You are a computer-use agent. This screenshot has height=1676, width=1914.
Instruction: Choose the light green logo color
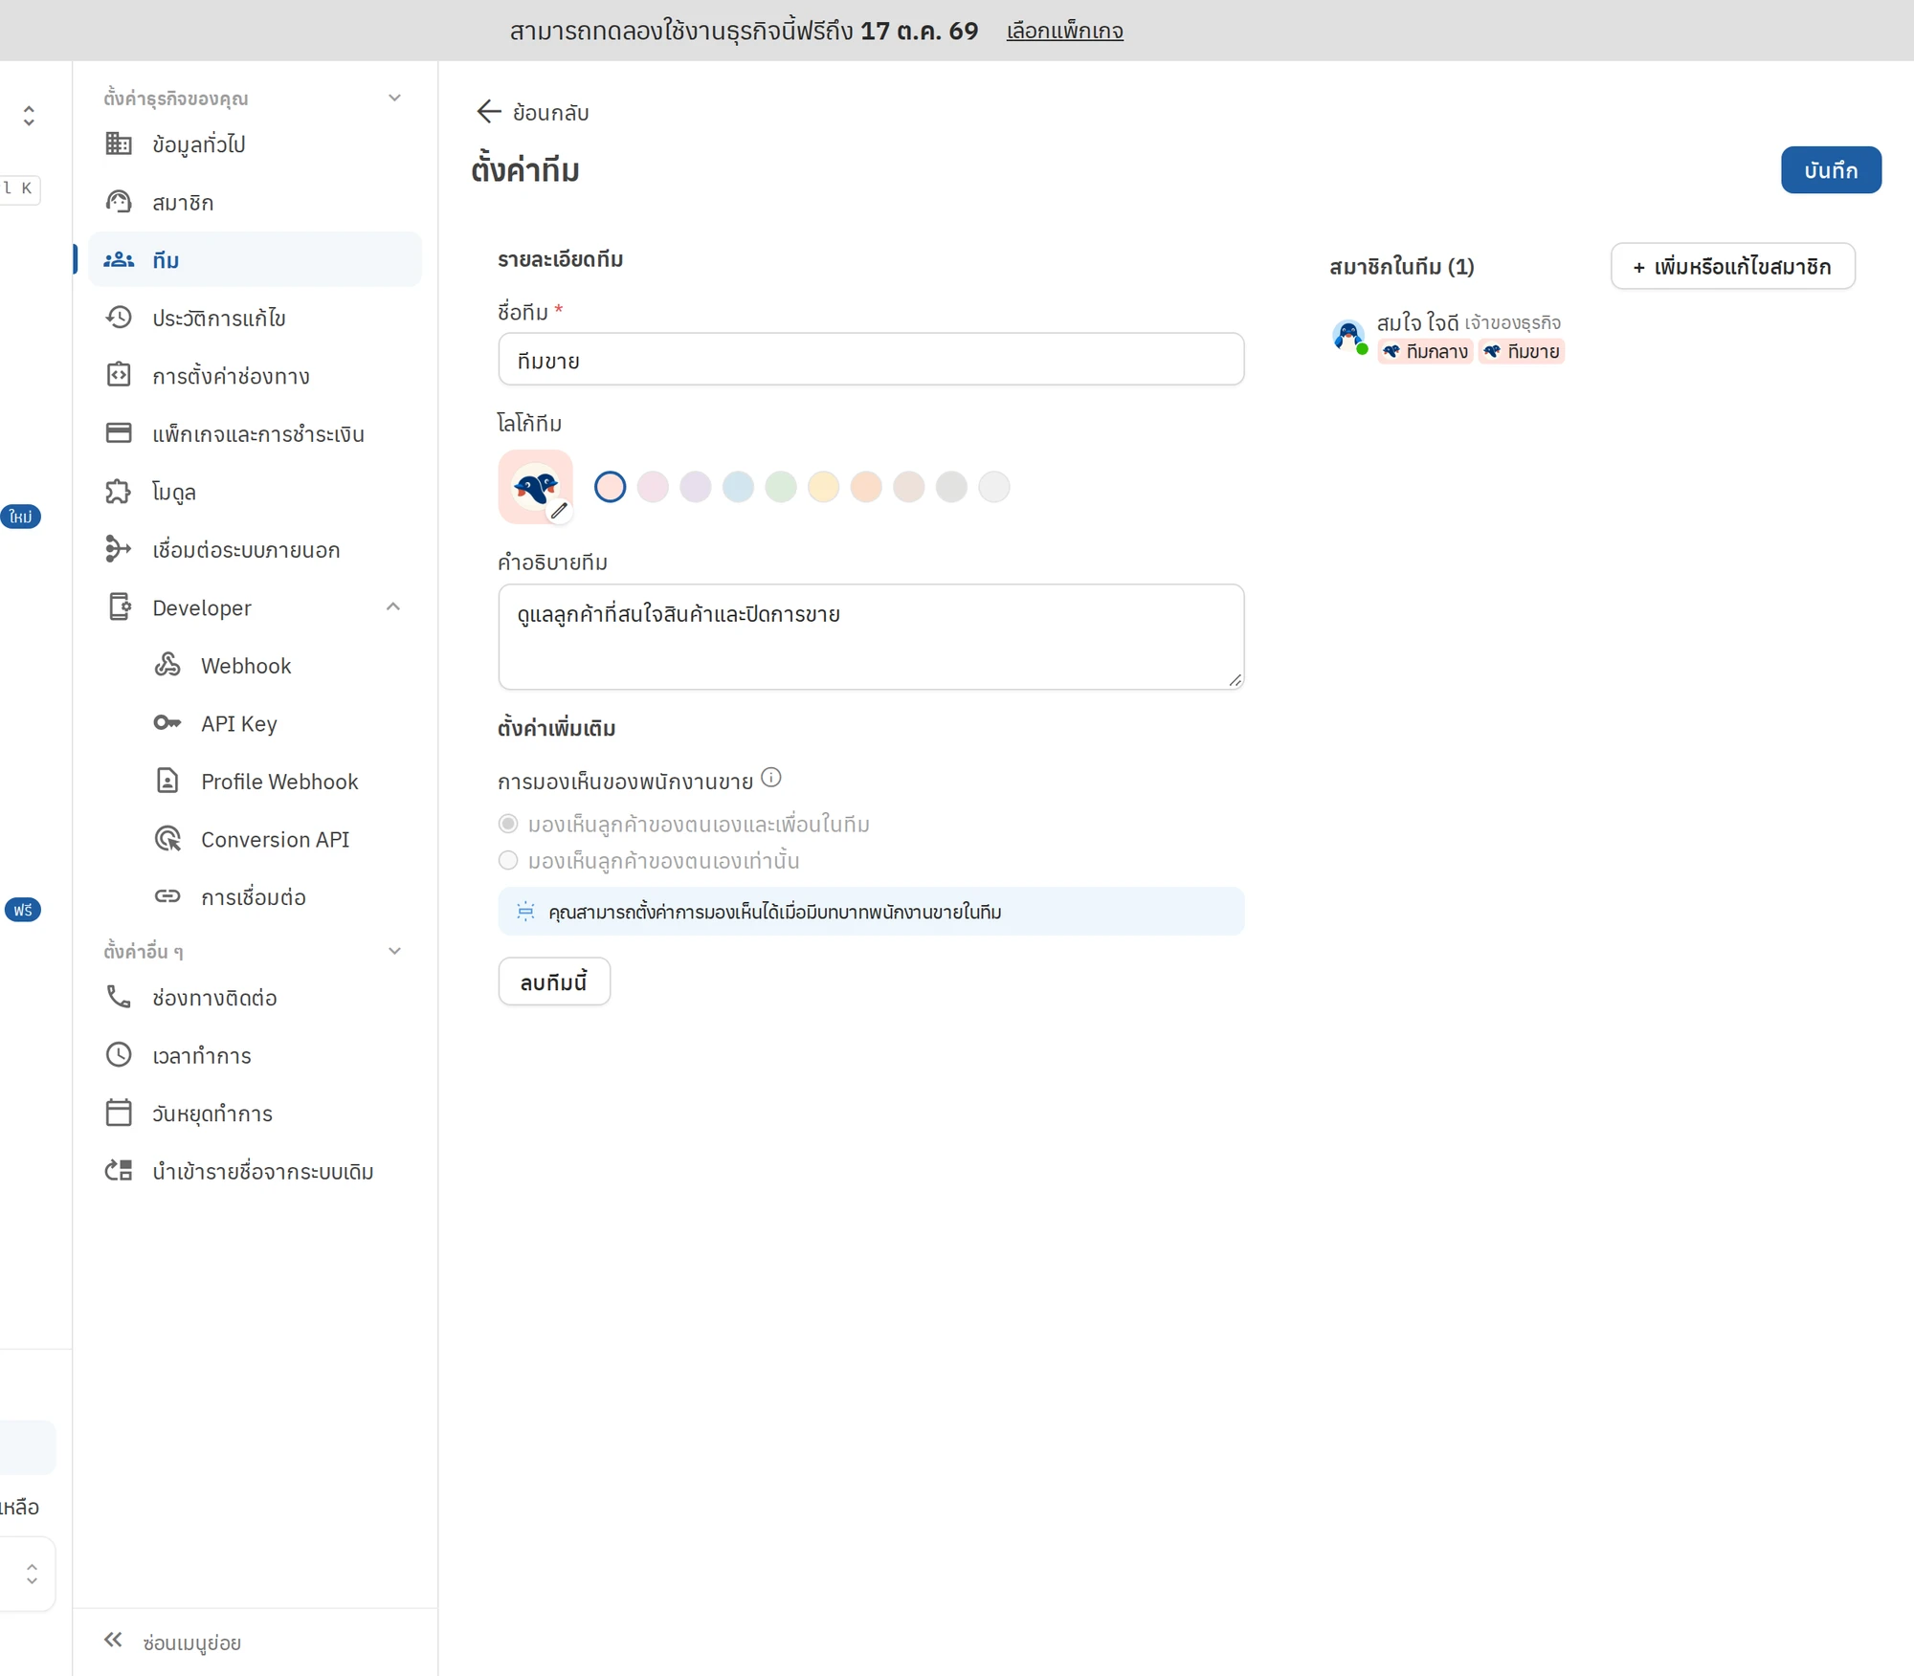click(x=781, y=487)
